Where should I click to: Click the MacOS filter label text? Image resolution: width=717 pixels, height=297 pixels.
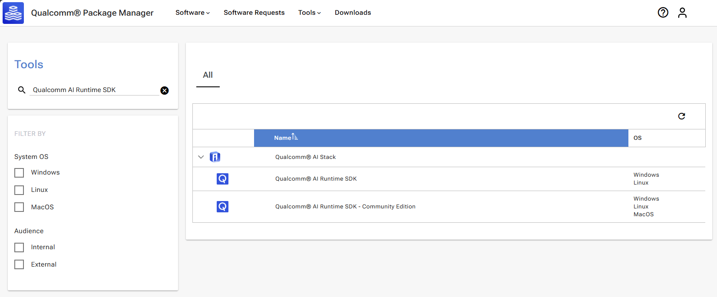43,207
